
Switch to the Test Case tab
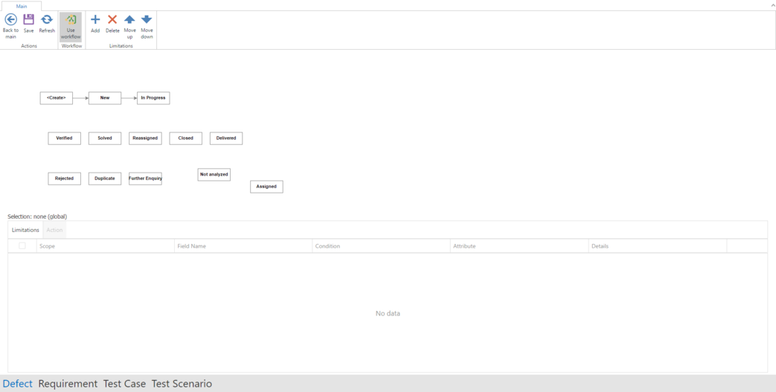(x=124, y=384)
